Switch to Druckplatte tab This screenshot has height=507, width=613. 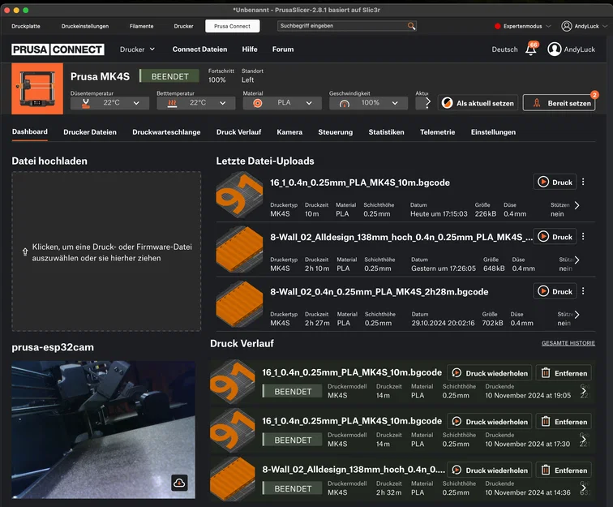pyautogui.click(x=26, y=26)
